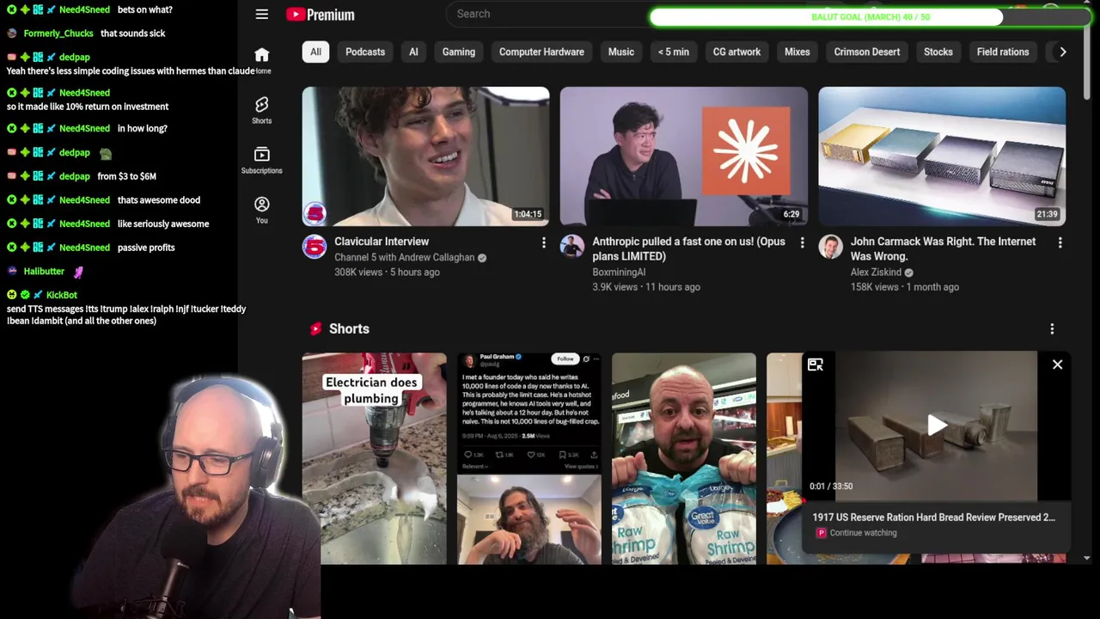Open Clavicular Interview video thumbnail

pos(425,156)
